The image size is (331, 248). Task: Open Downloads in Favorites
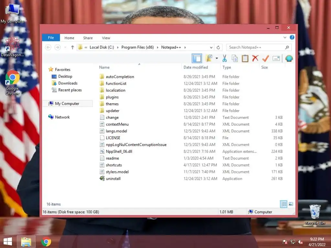[x=68, y=83]
